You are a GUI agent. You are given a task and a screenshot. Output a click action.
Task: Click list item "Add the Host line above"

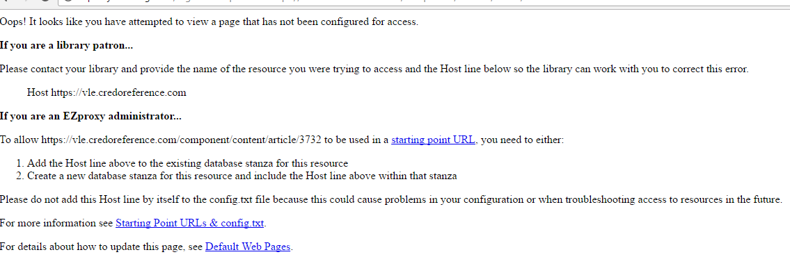click(x=187, y=163)
